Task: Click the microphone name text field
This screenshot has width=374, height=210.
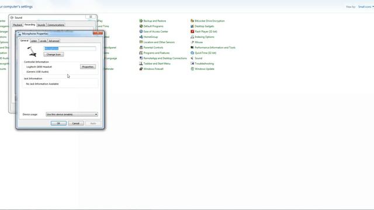Action: (x=70, y=48)
